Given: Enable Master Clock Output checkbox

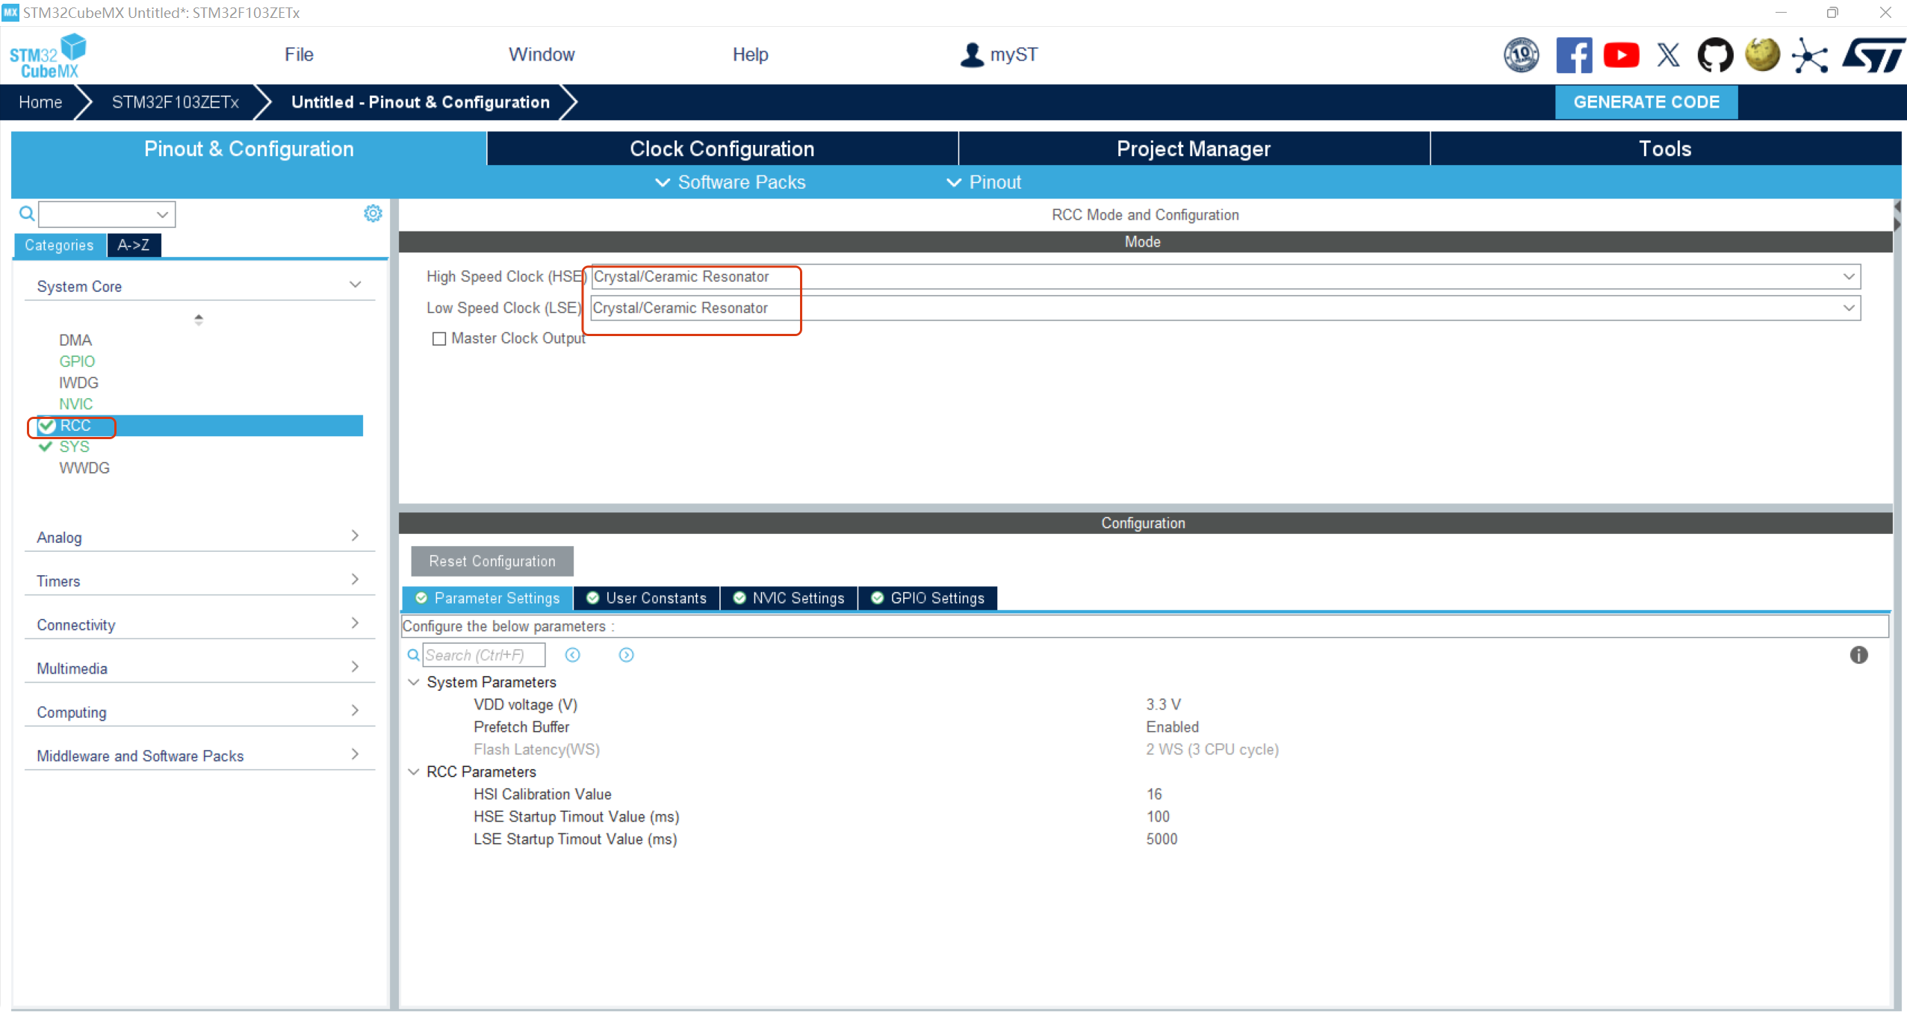Looking at the screenshot, I should click(x=439, y=339).
